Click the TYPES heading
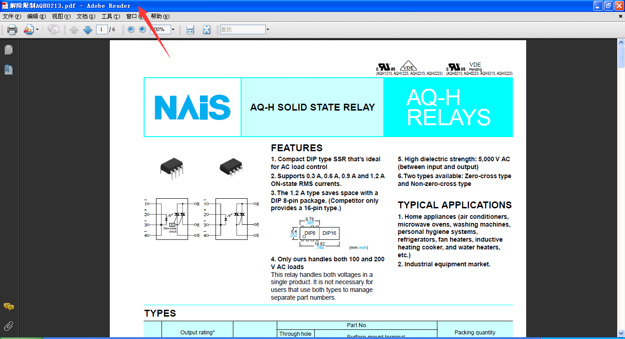The image size is (625, 339). click(x=160, y=313)
